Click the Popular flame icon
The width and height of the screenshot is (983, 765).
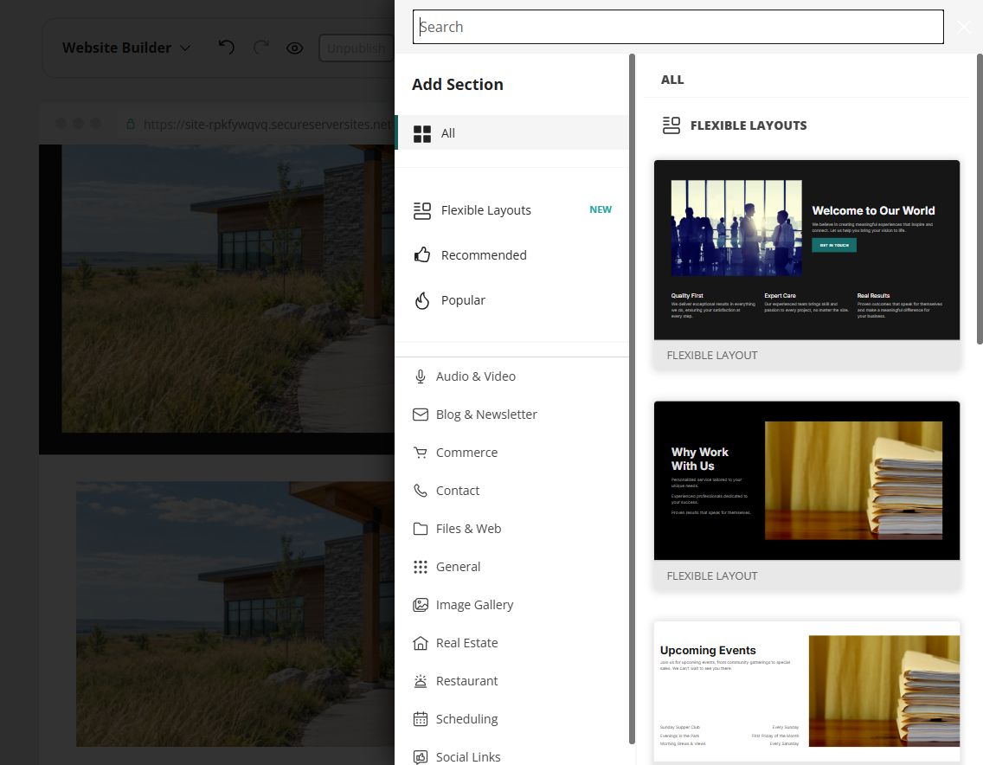(x=422, y=300)
